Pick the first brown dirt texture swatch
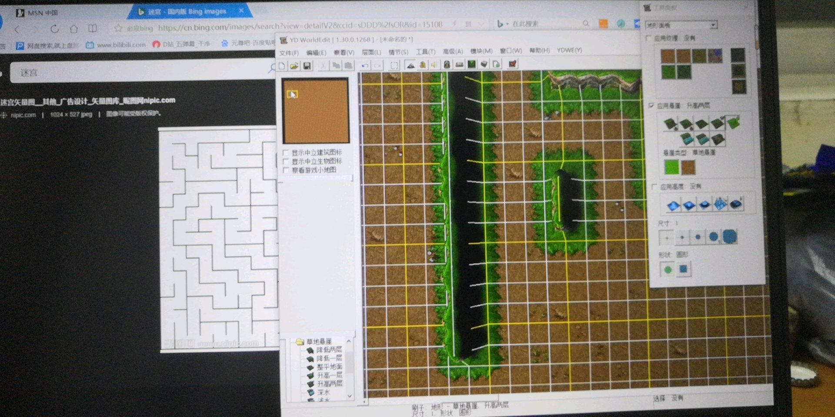 pyautogui.click(x=668, y=56)
